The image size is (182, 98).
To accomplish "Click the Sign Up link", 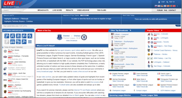I will [x=172, y=2].
